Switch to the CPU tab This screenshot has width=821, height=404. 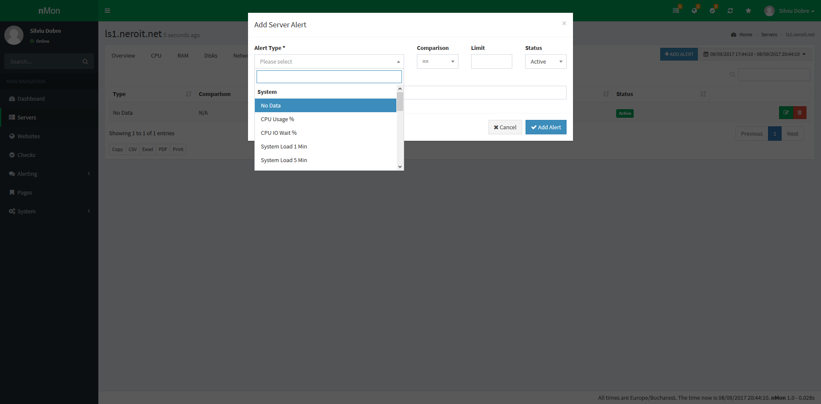156,55
